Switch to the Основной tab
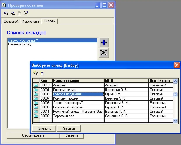This screenshot has width=181, height=145. (x=11, y=22)
